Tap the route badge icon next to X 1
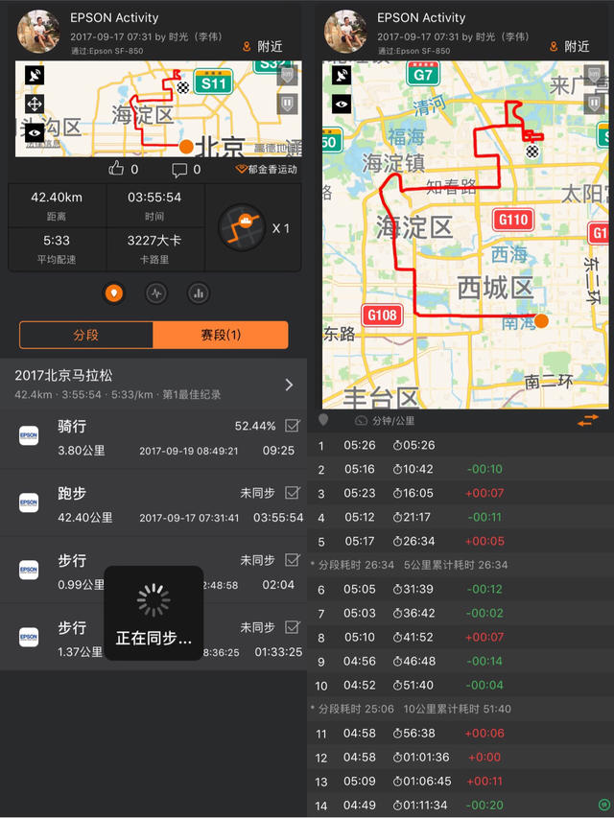614x818 pixels. (x=243, y=227)
